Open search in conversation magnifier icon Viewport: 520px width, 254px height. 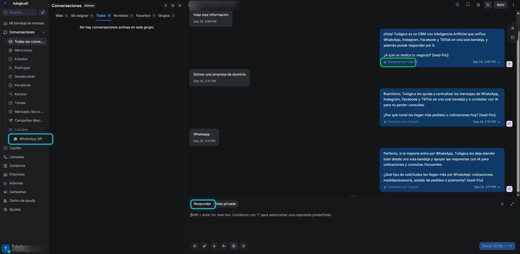[468, 4]
